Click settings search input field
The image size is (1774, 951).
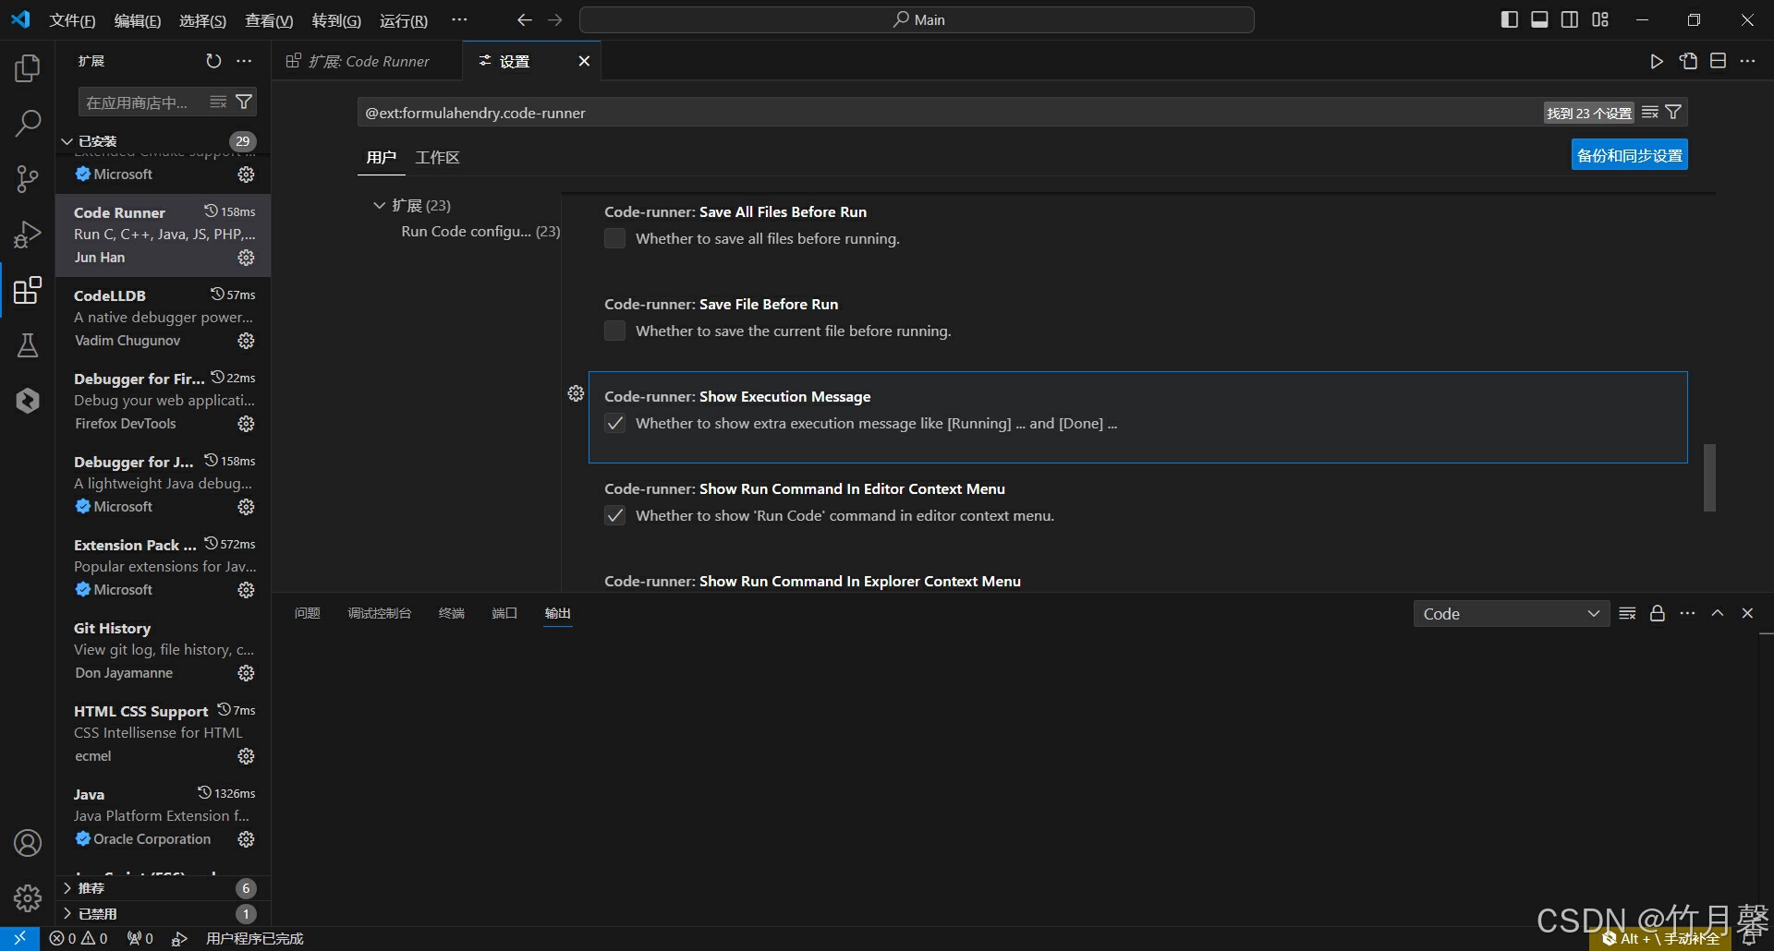[x=950, y=113]
